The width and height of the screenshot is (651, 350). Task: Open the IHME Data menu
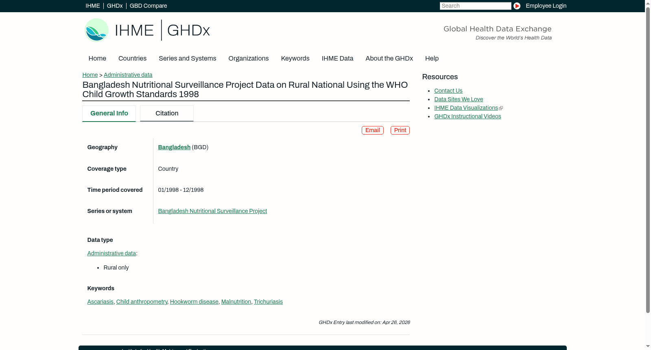tap(338, 59)
